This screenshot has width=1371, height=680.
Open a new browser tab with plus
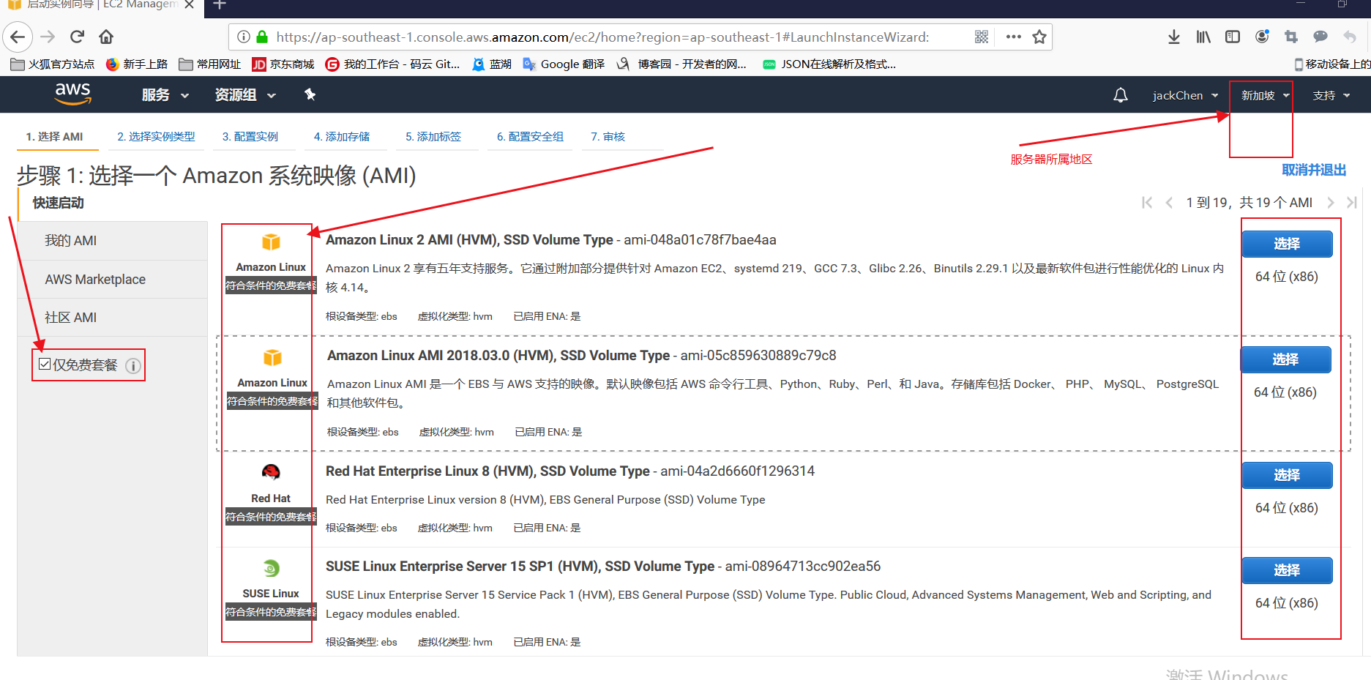[x=220, y=5]
